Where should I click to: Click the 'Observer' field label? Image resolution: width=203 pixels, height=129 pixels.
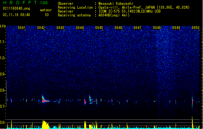66,4
